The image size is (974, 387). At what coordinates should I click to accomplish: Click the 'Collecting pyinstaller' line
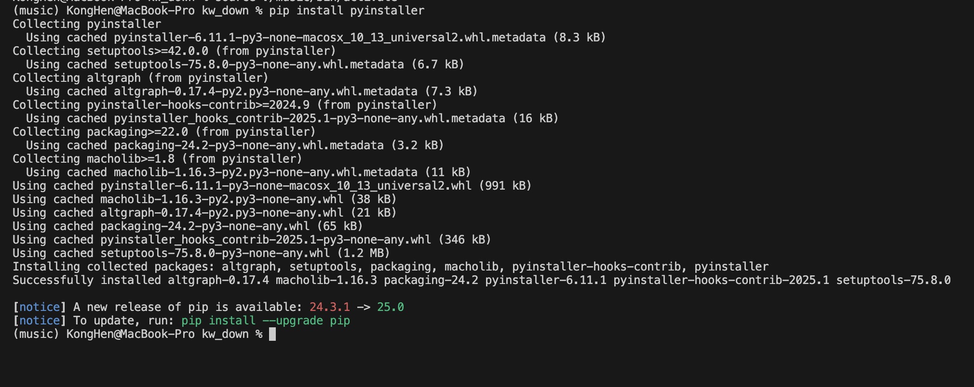tap(87, 24)
